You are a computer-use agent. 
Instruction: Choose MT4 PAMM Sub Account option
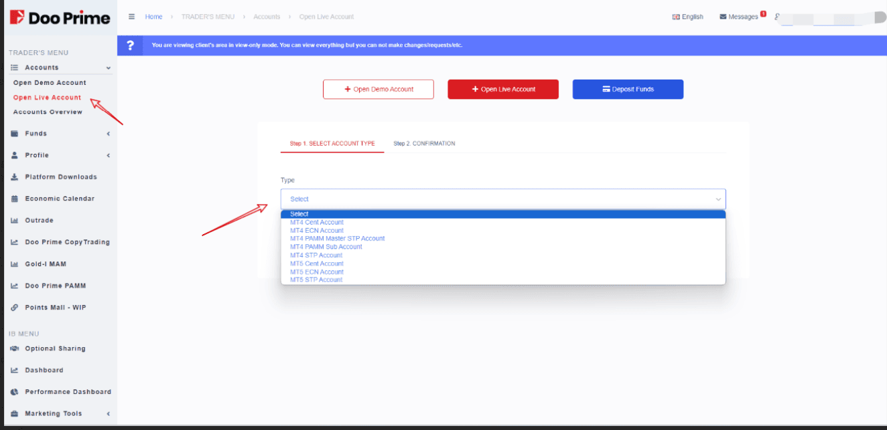503,247
